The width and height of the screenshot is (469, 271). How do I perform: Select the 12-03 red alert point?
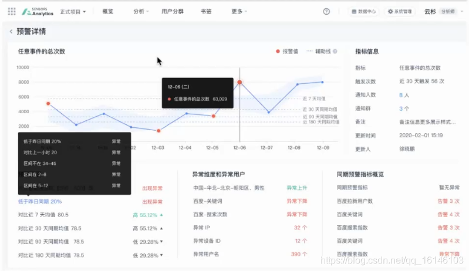tap(158, 131)
